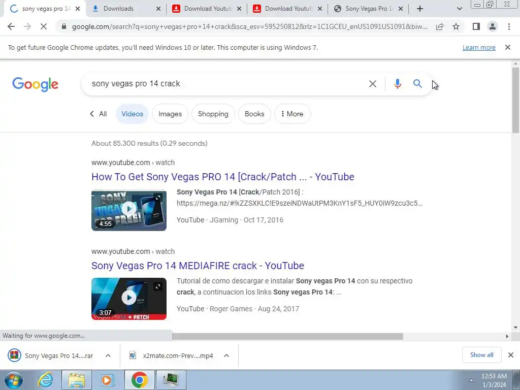Expand options for Sony Vegas Pro 14 rar download
520x390 pixels.
pyautogui.click(x=108, y=355)
